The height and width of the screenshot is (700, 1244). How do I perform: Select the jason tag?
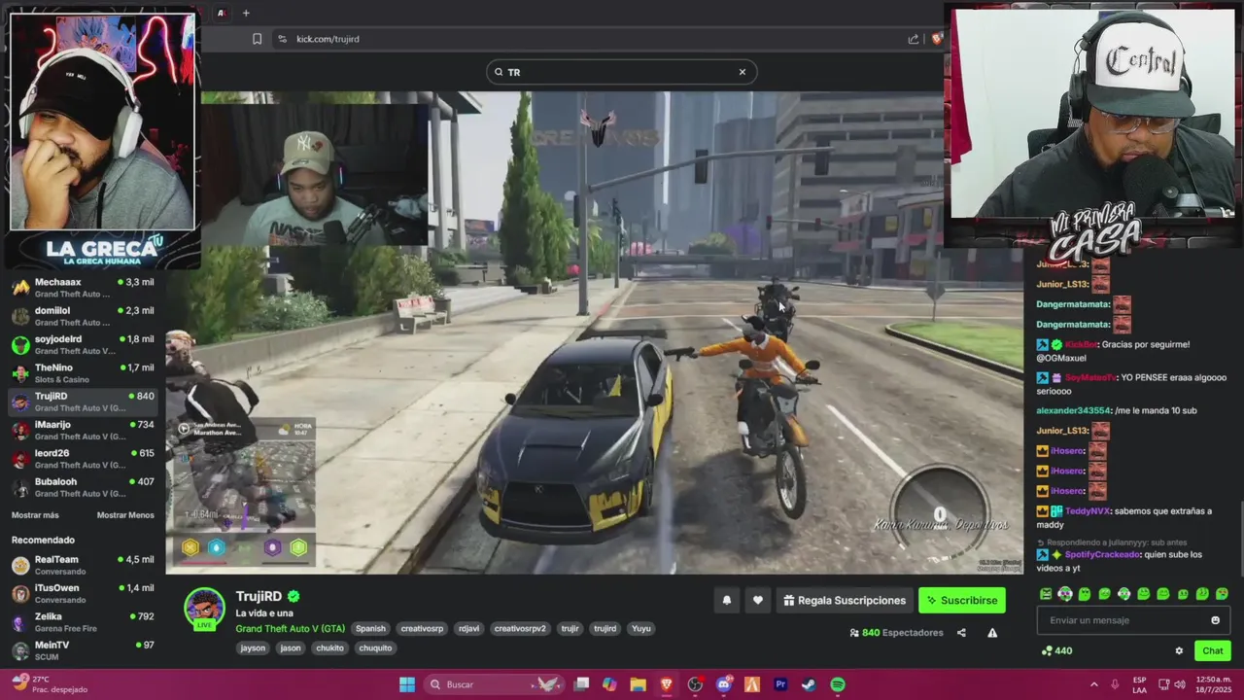click(x=291, y=647)
